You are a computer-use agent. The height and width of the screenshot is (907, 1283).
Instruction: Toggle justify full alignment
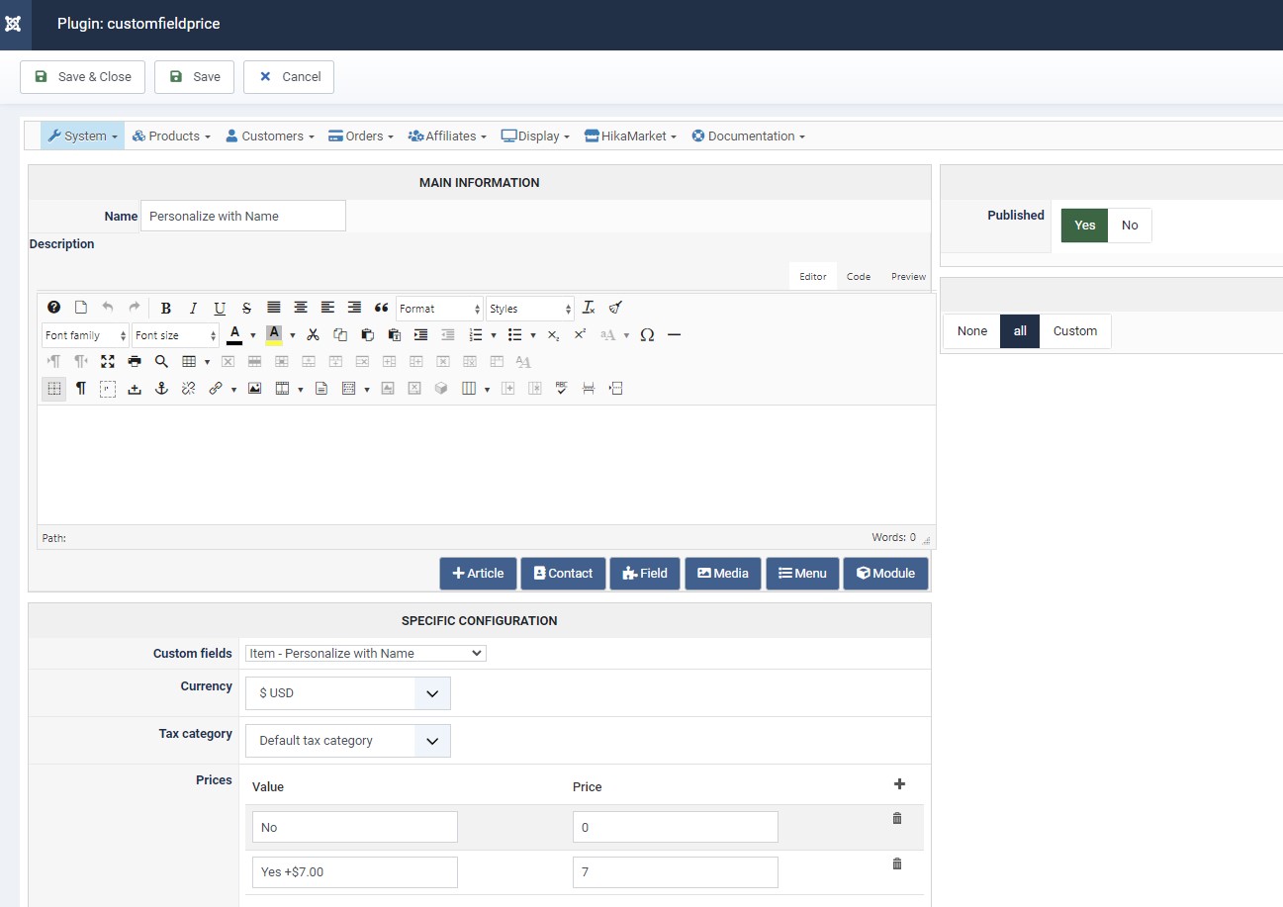274,308
